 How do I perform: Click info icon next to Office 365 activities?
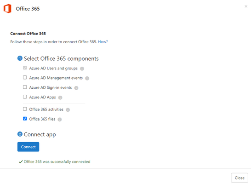(68, 109)
